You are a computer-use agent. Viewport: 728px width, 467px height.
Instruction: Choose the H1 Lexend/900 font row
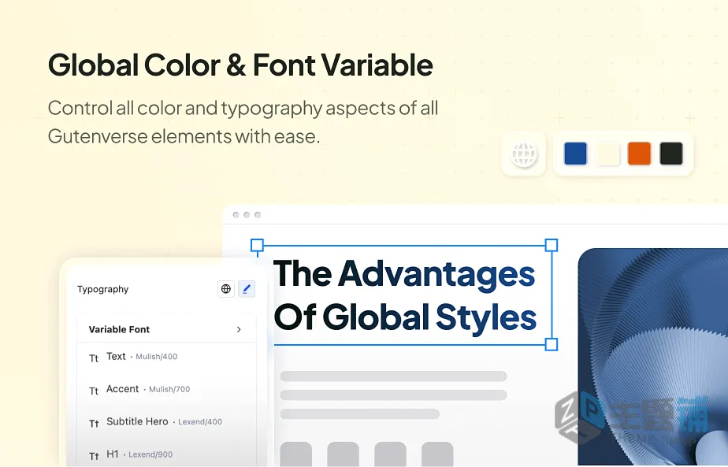(x=166, y=454)
